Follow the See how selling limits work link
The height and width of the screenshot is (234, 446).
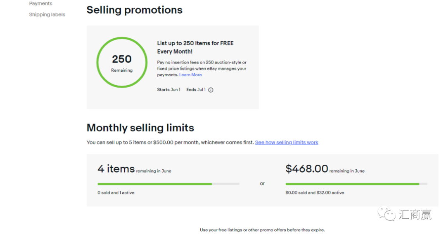tap(287, 143)
